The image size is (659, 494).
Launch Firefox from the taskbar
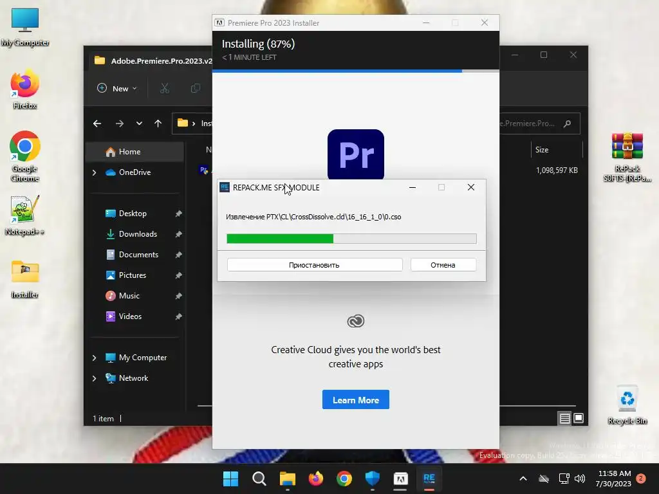coord(315,479)
